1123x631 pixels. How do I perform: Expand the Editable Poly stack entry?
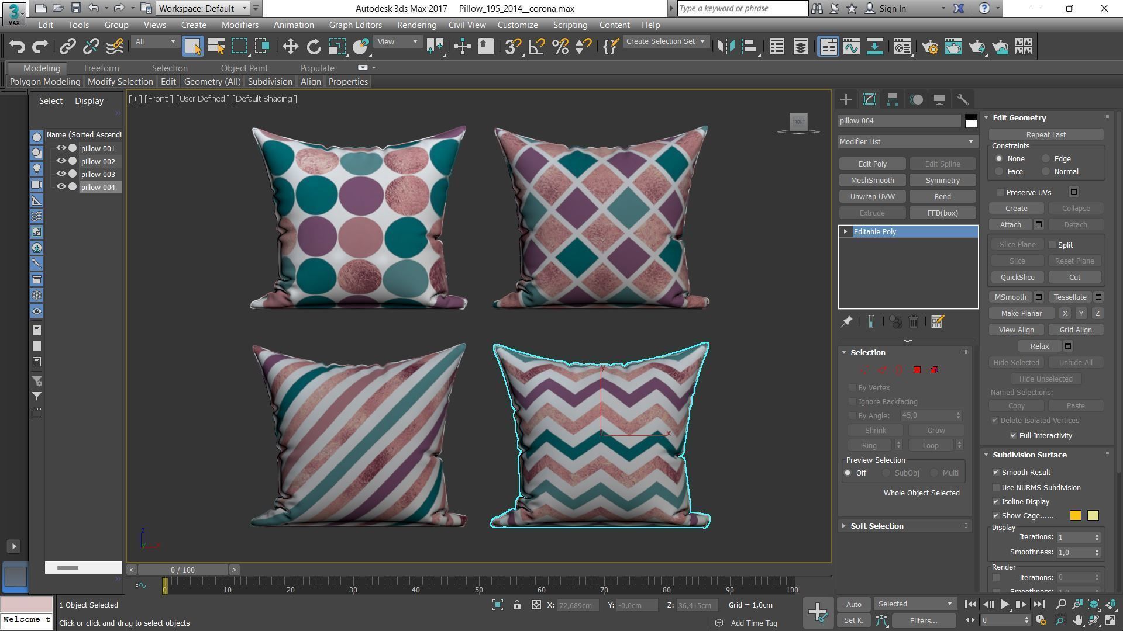pos(845,232)
